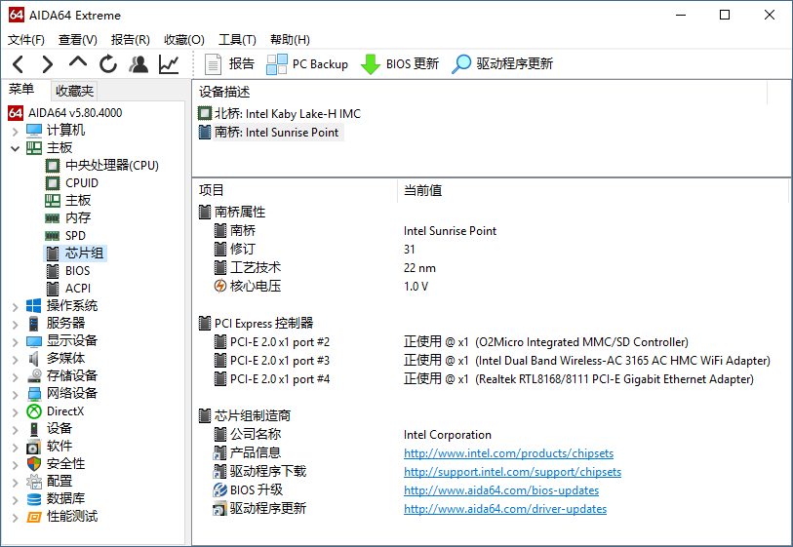Click the Windows logo icon for 操作系统
793x547 pixels.
pos(34,306)
